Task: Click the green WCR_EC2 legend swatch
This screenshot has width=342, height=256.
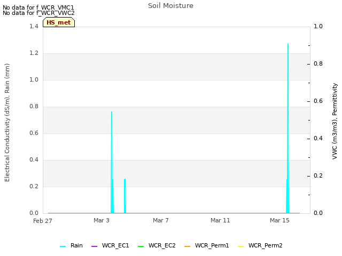Action: pyautogui.click(x=141, y=246)
